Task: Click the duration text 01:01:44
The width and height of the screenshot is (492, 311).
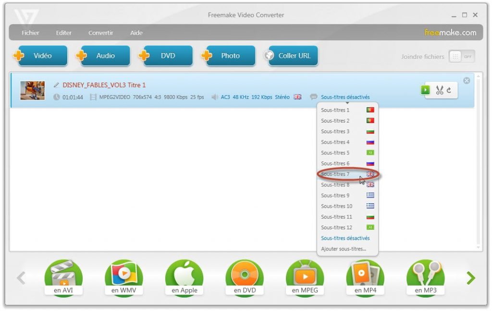Action: [x=73, y=97]
